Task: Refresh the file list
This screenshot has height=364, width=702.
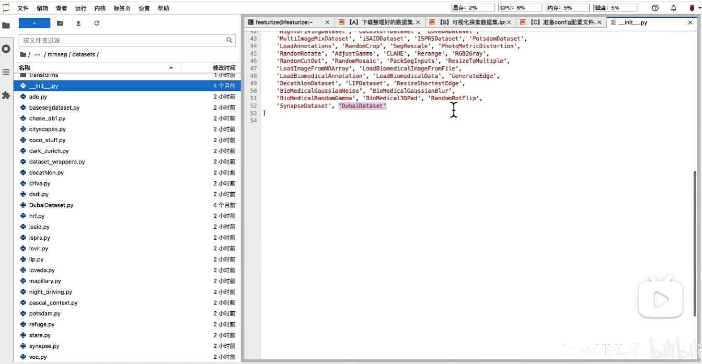Action: click(x=97, y=24)
